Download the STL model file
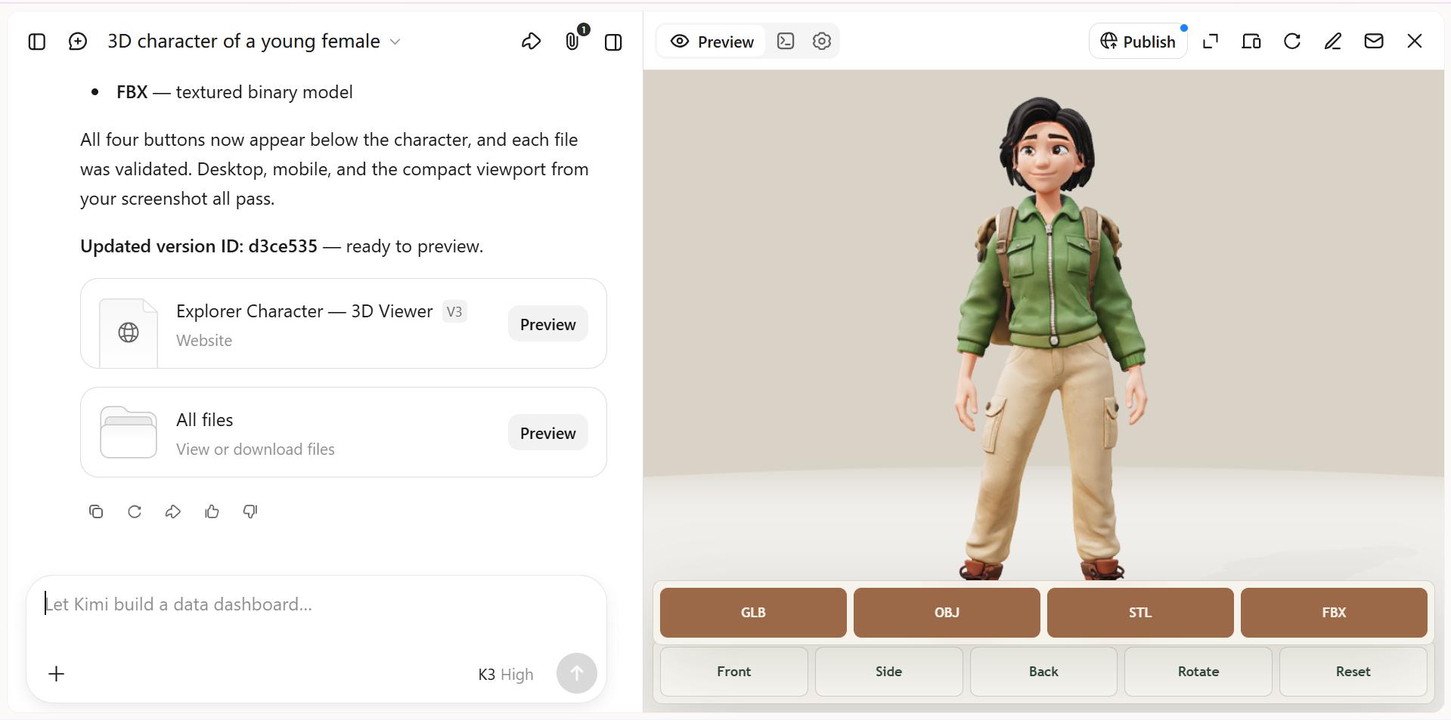 click(x=1140, y=613)
